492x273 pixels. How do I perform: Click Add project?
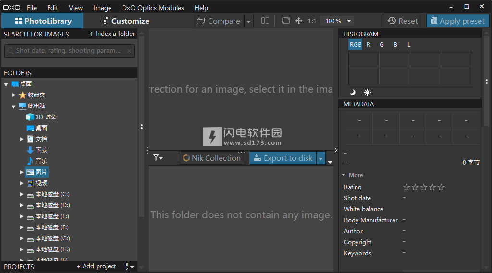(96, 266)
